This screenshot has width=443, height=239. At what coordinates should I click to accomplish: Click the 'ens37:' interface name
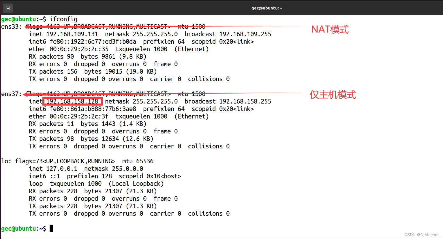tap(12, 94)
